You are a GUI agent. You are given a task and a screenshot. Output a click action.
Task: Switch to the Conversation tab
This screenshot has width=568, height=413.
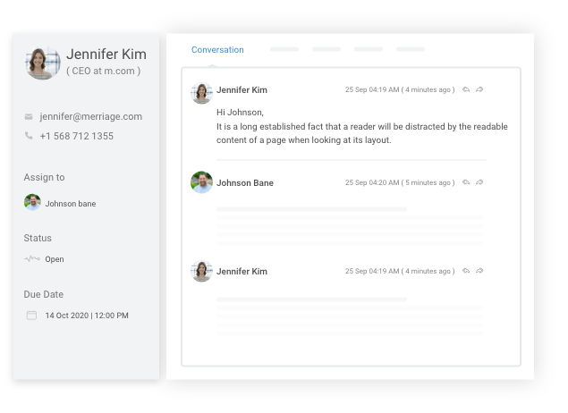pos(217,49)
